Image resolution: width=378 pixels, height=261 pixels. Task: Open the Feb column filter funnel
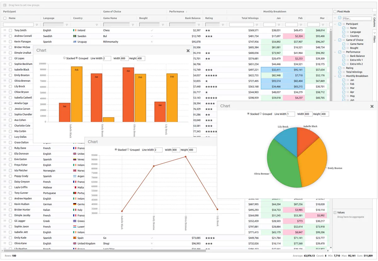tap(301, 25)
